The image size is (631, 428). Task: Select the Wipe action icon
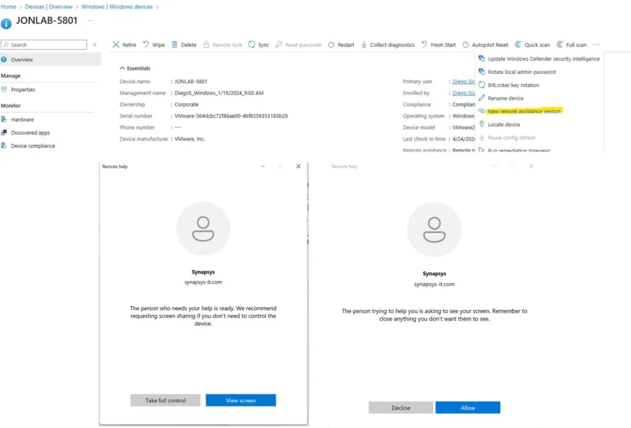tap(153, 44)
